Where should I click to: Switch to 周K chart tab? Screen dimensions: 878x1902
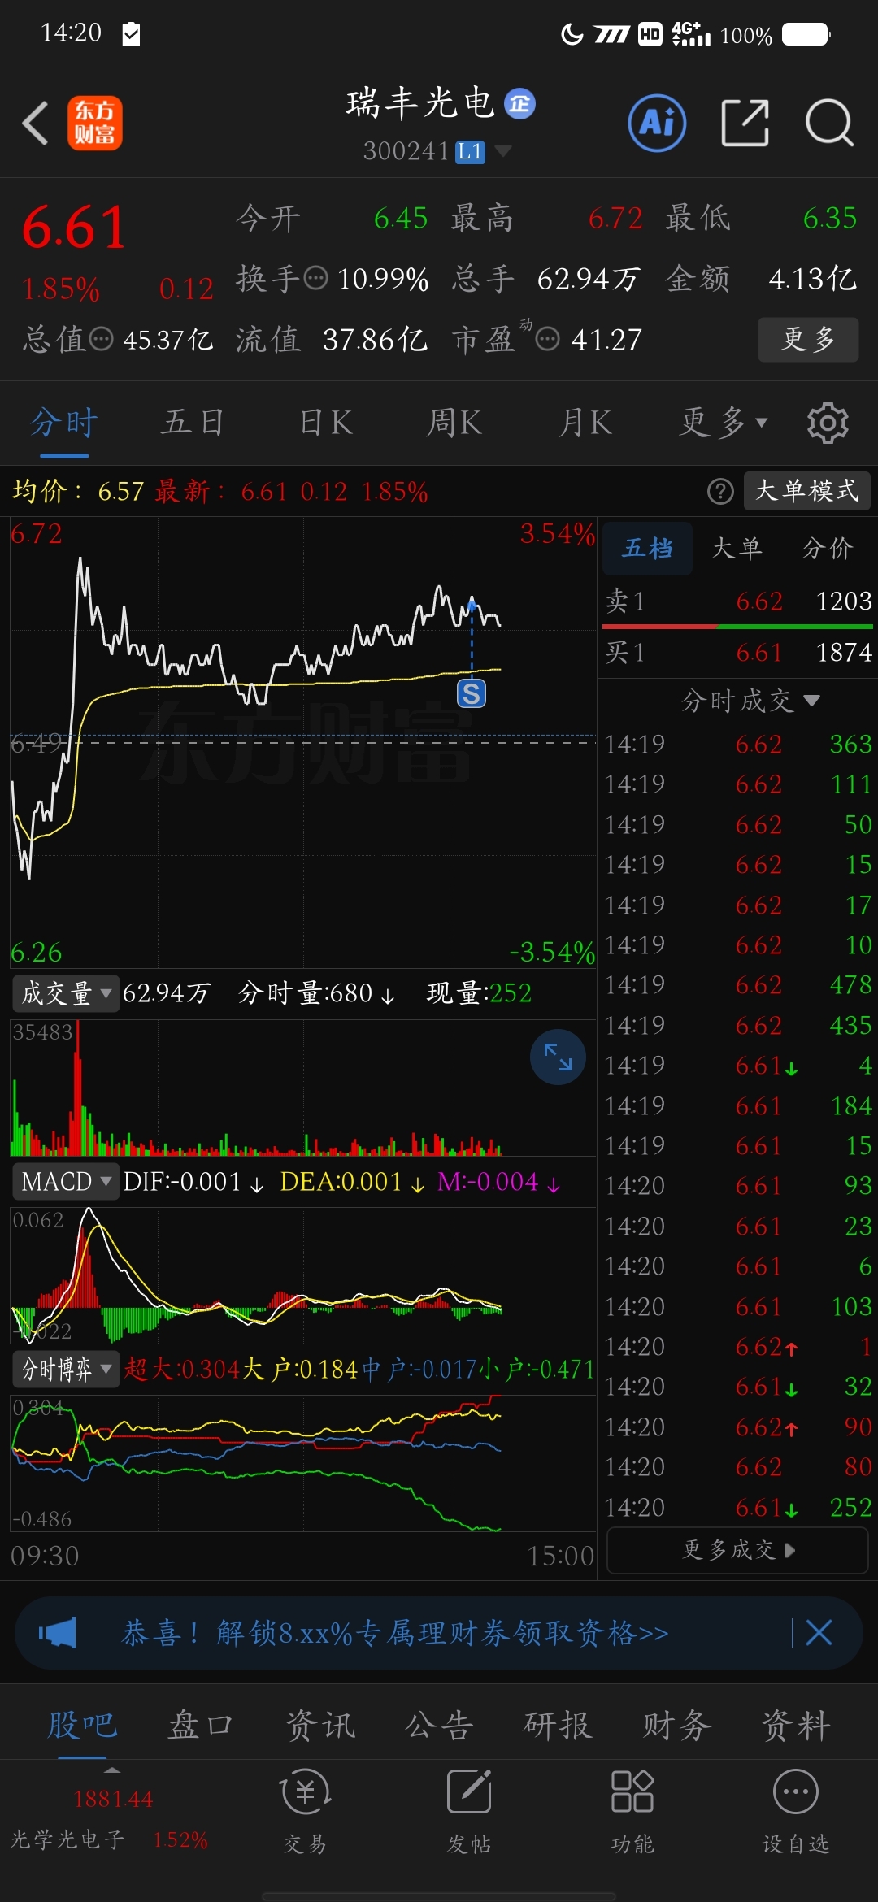(x=454, y=423)
